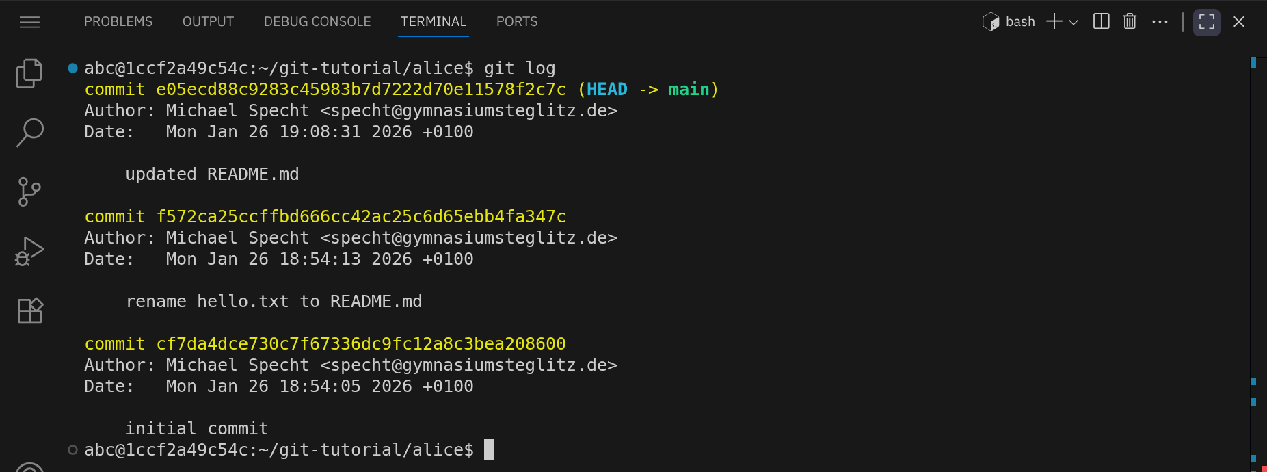
Task: Open the Extensions view
Action: (29, 310)
